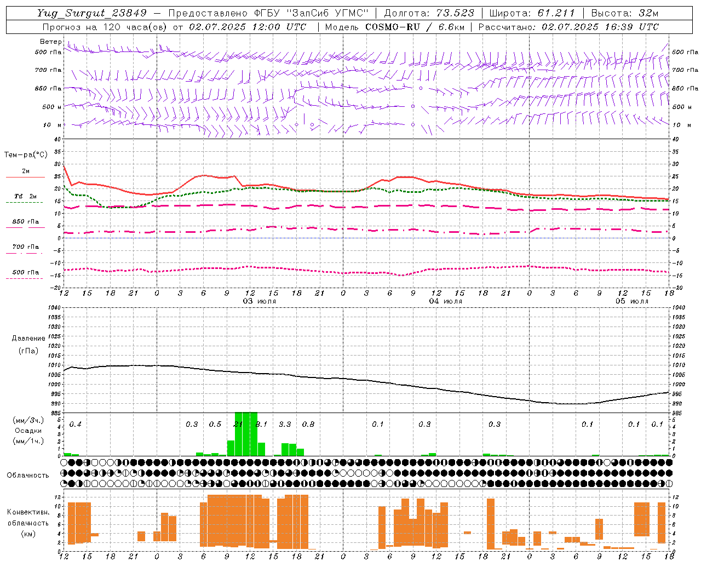The width and height of the screenshot is (701, 561).
Task: Click the precipitation value "8.1"
Action: (262, 425)
